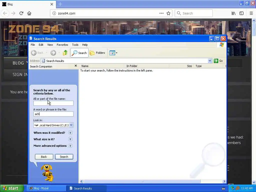
Task: Click the Rover search dog
Action: point(47,173)
